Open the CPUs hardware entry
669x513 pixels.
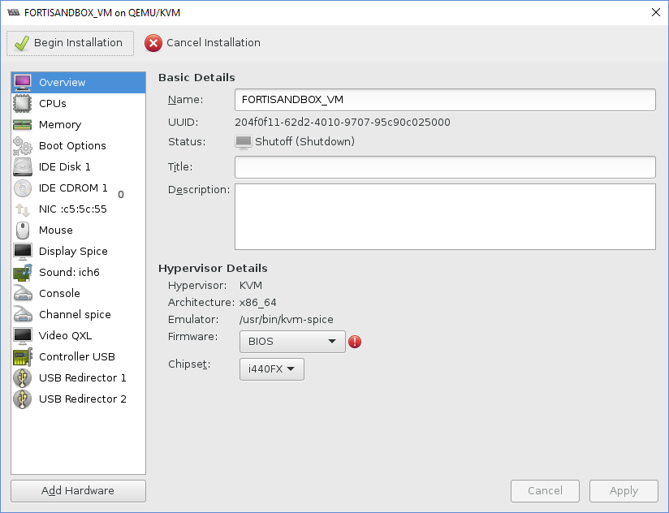(x=79, y=104)
